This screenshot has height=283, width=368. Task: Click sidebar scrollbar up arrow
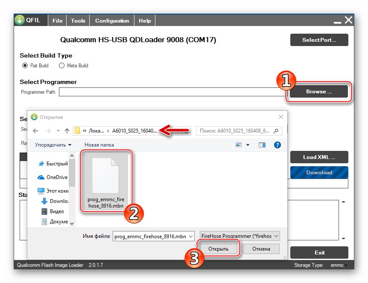[72, 156]
